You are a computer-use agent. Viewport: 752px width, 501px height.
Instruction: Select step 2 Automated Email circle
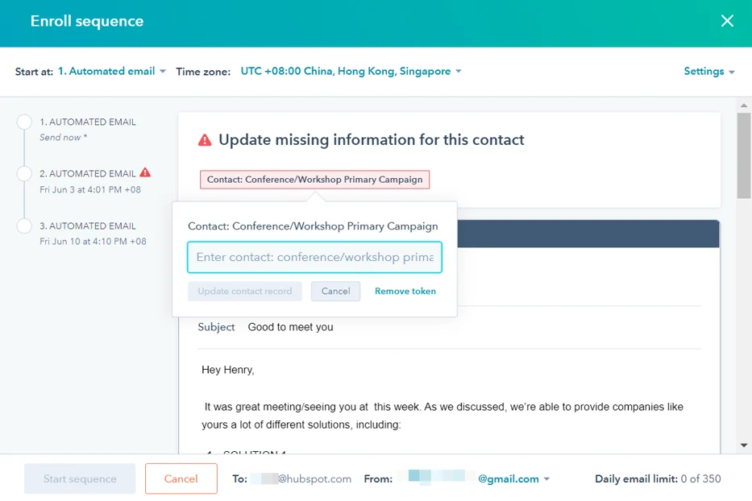[24, 174]
